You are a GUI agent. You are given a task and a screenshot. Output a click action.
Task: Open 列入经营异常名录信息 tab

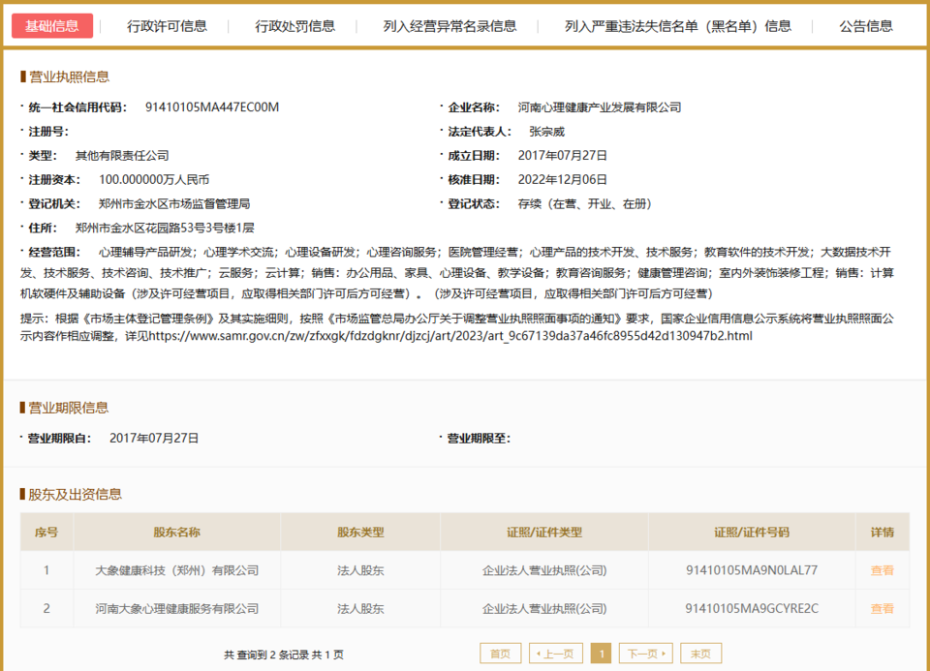(449, 26)
